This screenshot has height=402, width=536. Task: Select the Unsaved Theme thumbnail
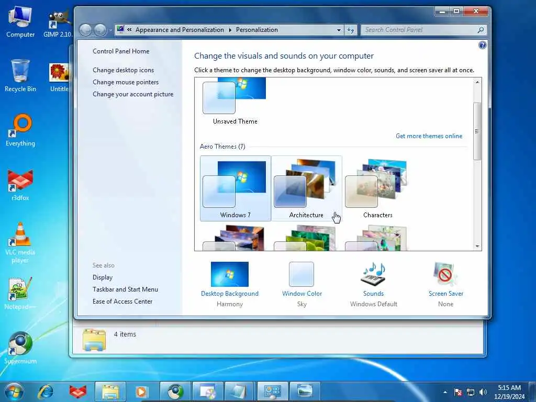[235, 102]
